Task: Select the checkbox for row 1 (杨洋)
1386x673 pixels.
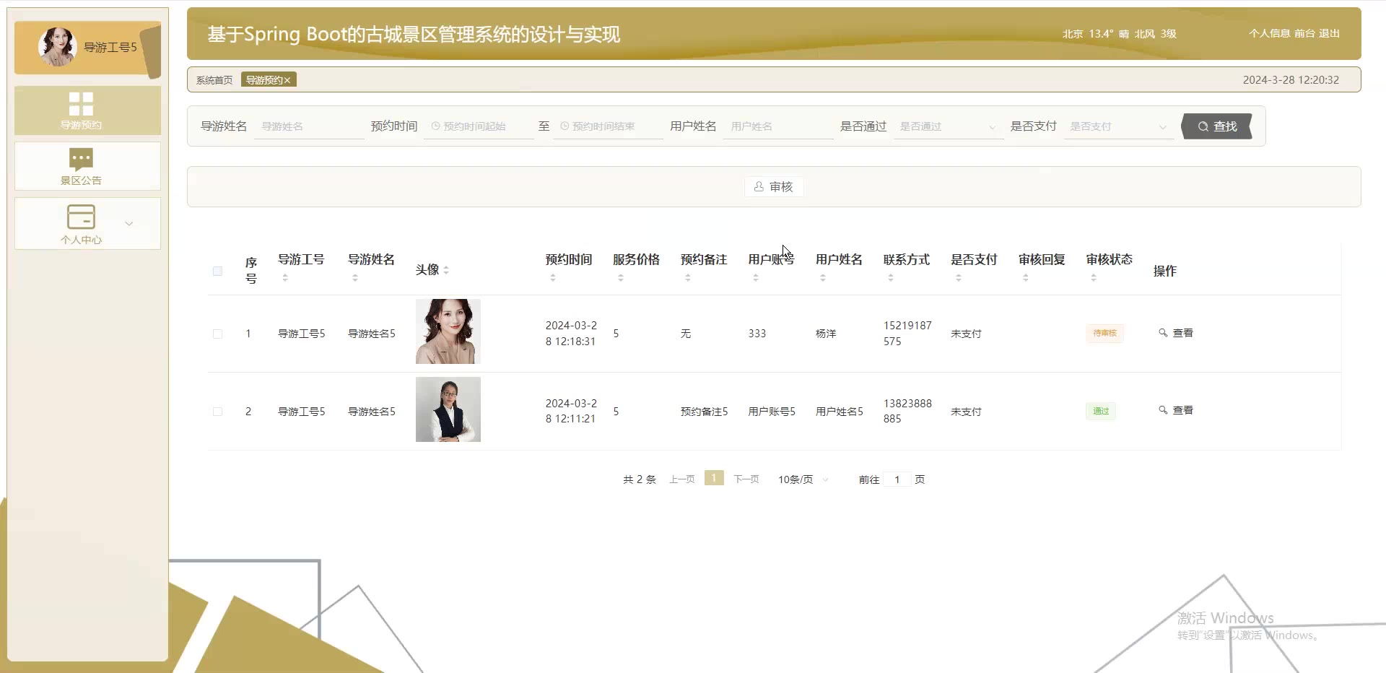Action: 217,334
